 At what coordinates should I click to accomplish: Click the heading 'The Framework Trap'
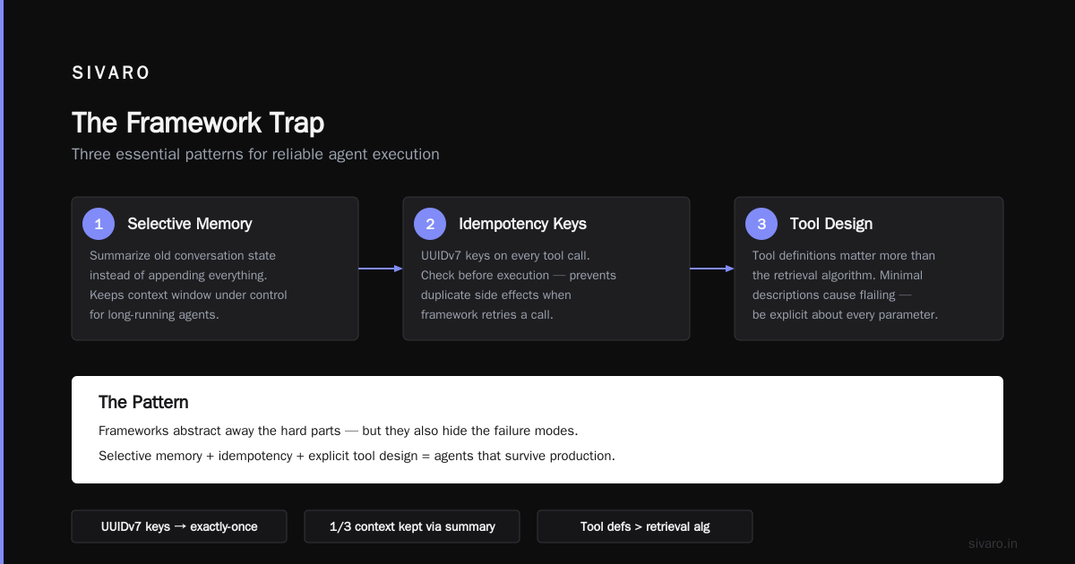click(x=198, y=123)
